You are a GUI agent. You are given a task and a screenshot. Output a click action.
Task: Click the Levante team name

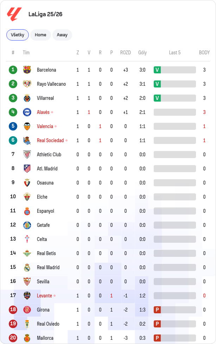point(44,296)
